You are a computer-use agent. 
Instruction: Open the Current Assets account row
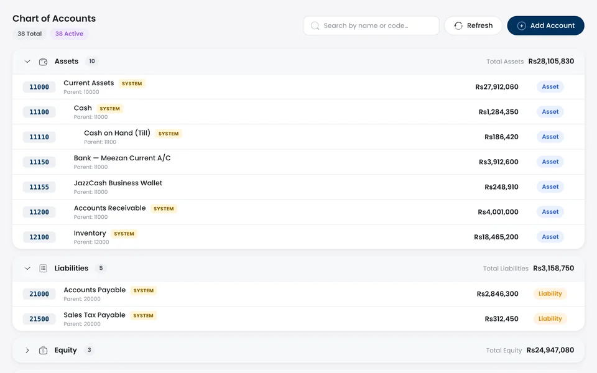point(298,87)
